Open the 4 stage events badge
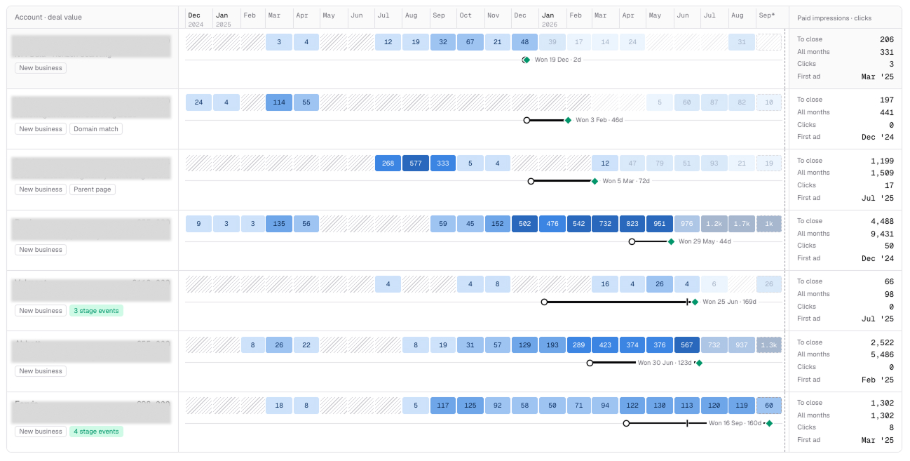Image resolution: width=910 pixels, height=461 pixels. [x=96, y=432]
